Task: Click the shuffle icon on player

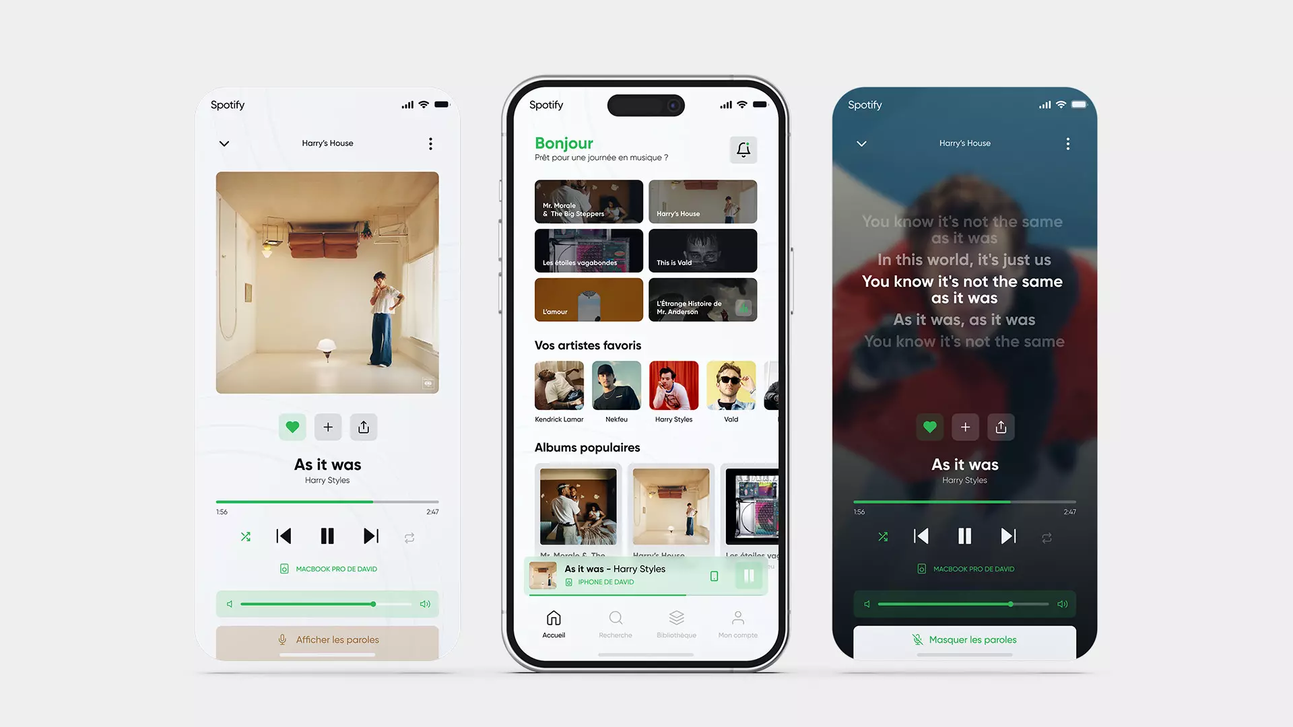Action: point(246,536)
